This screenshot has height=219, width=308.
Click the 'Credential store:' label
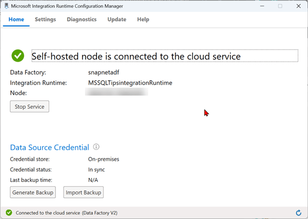pos(30,159)
